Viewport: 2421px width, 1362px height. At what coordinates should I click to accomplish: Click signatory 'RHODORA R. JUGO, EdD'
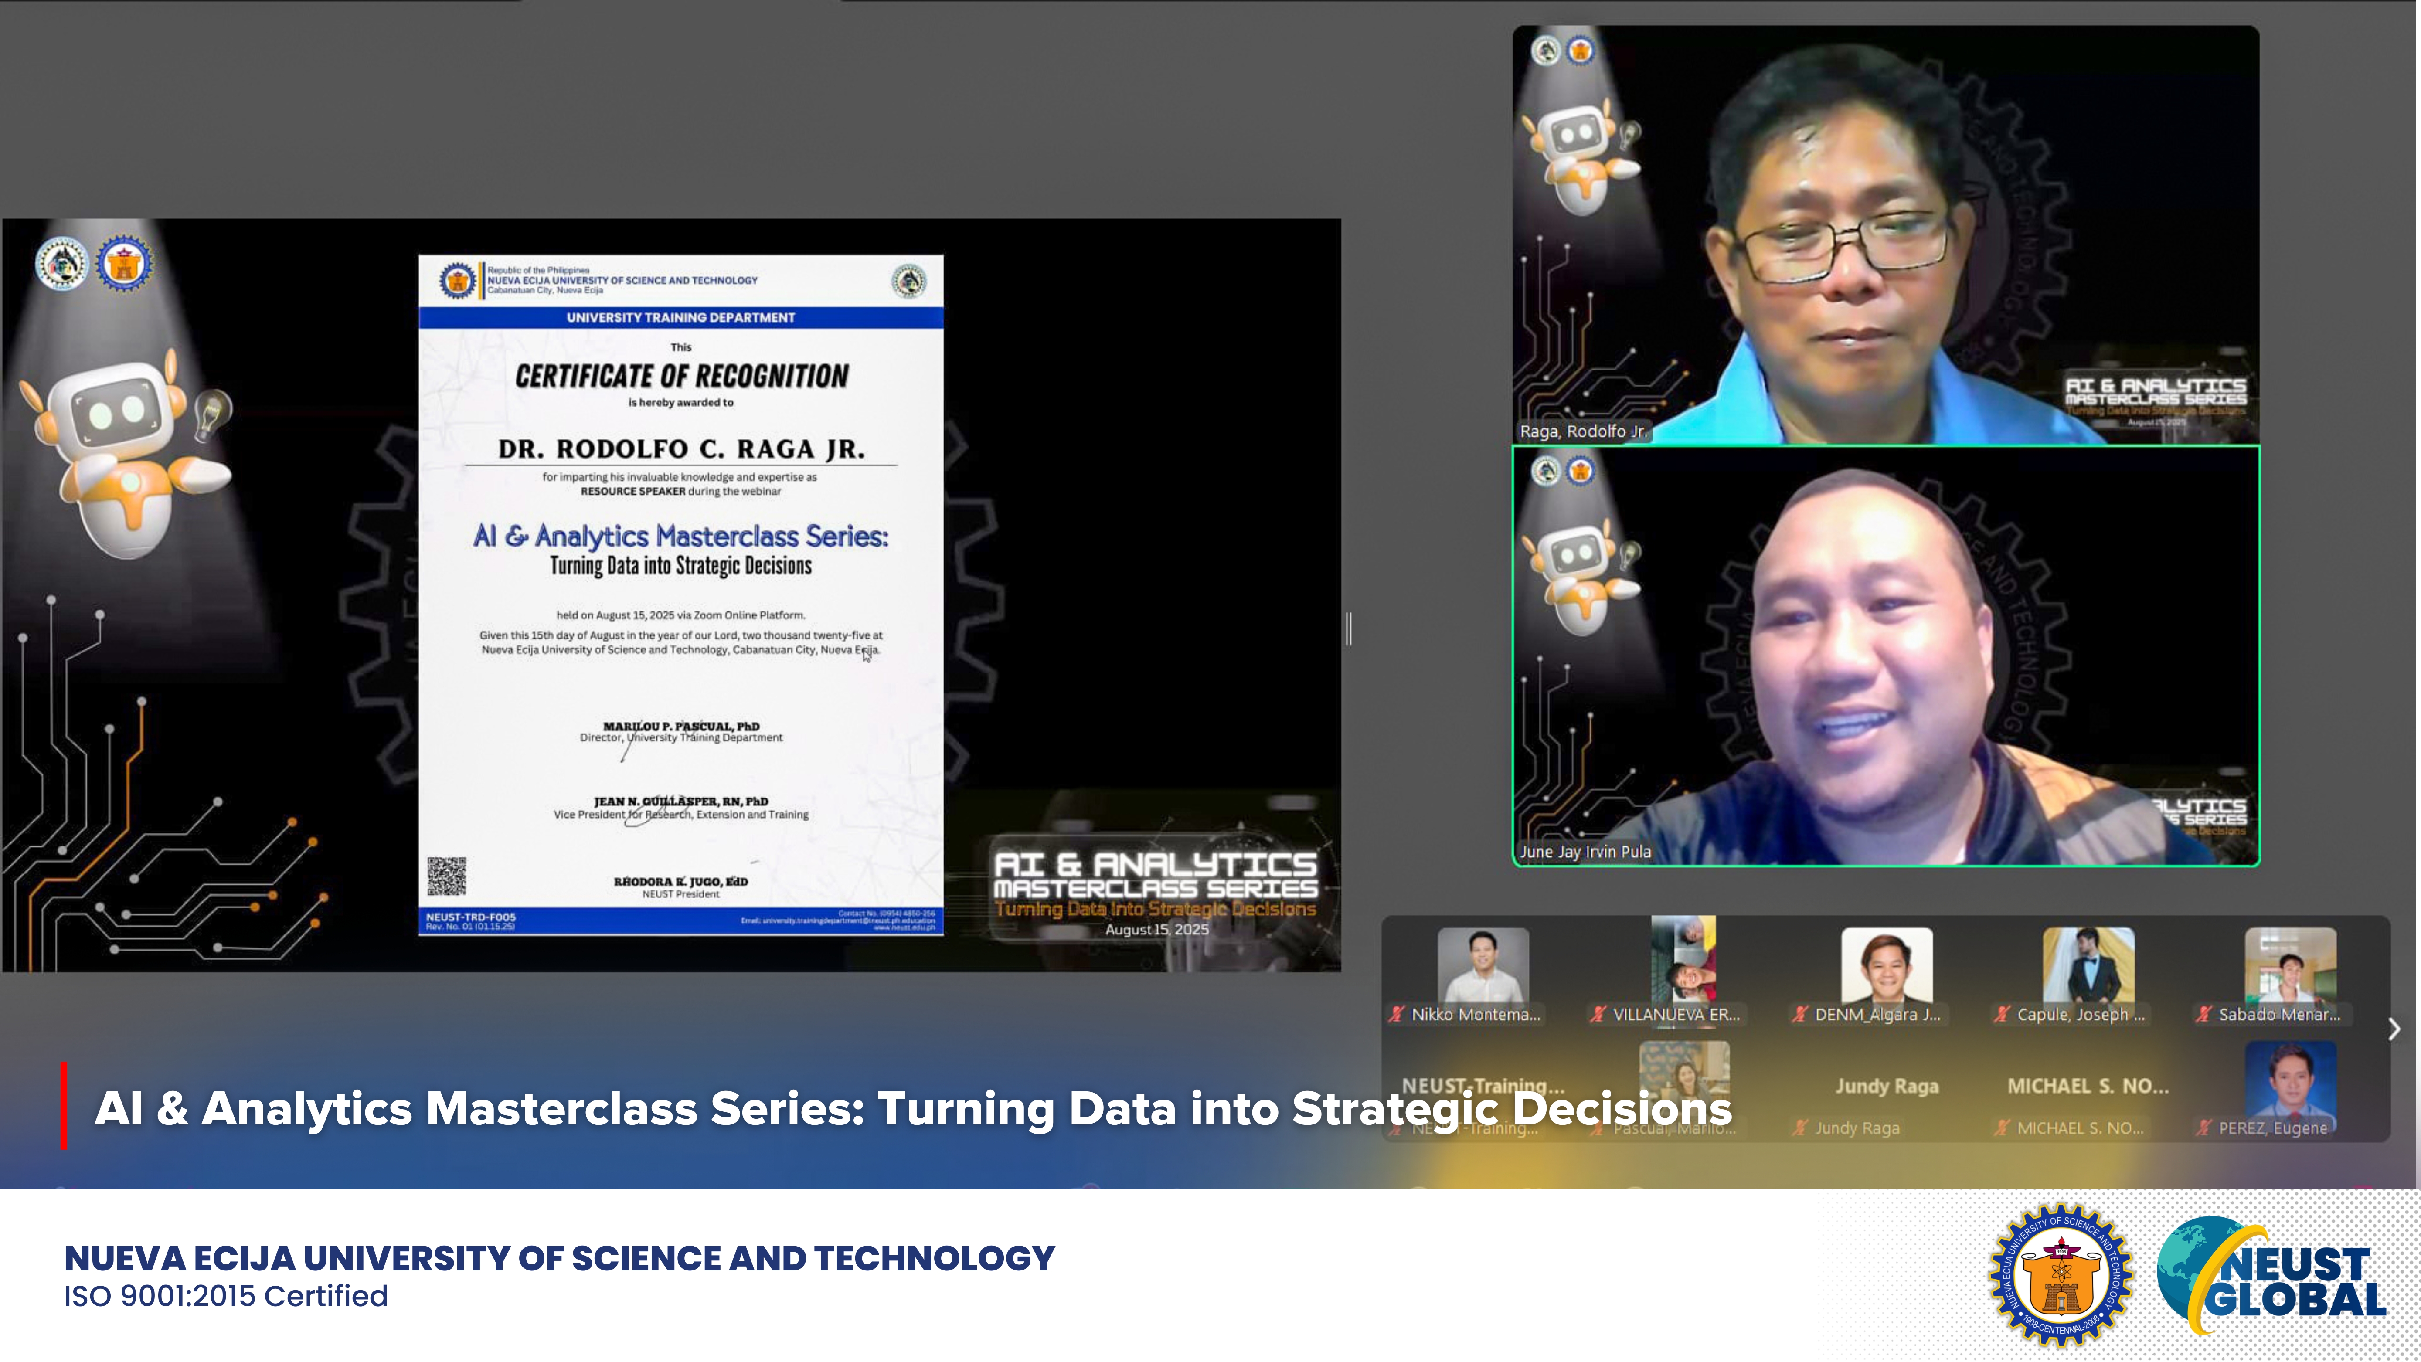pos(681,882)
